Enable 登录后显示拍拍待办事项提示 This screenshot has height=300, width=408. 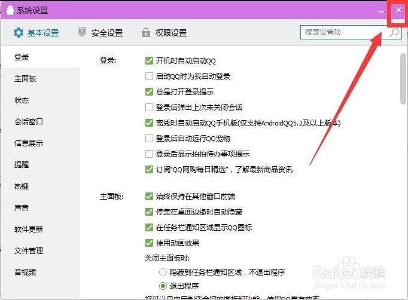(x=149, y=154)
